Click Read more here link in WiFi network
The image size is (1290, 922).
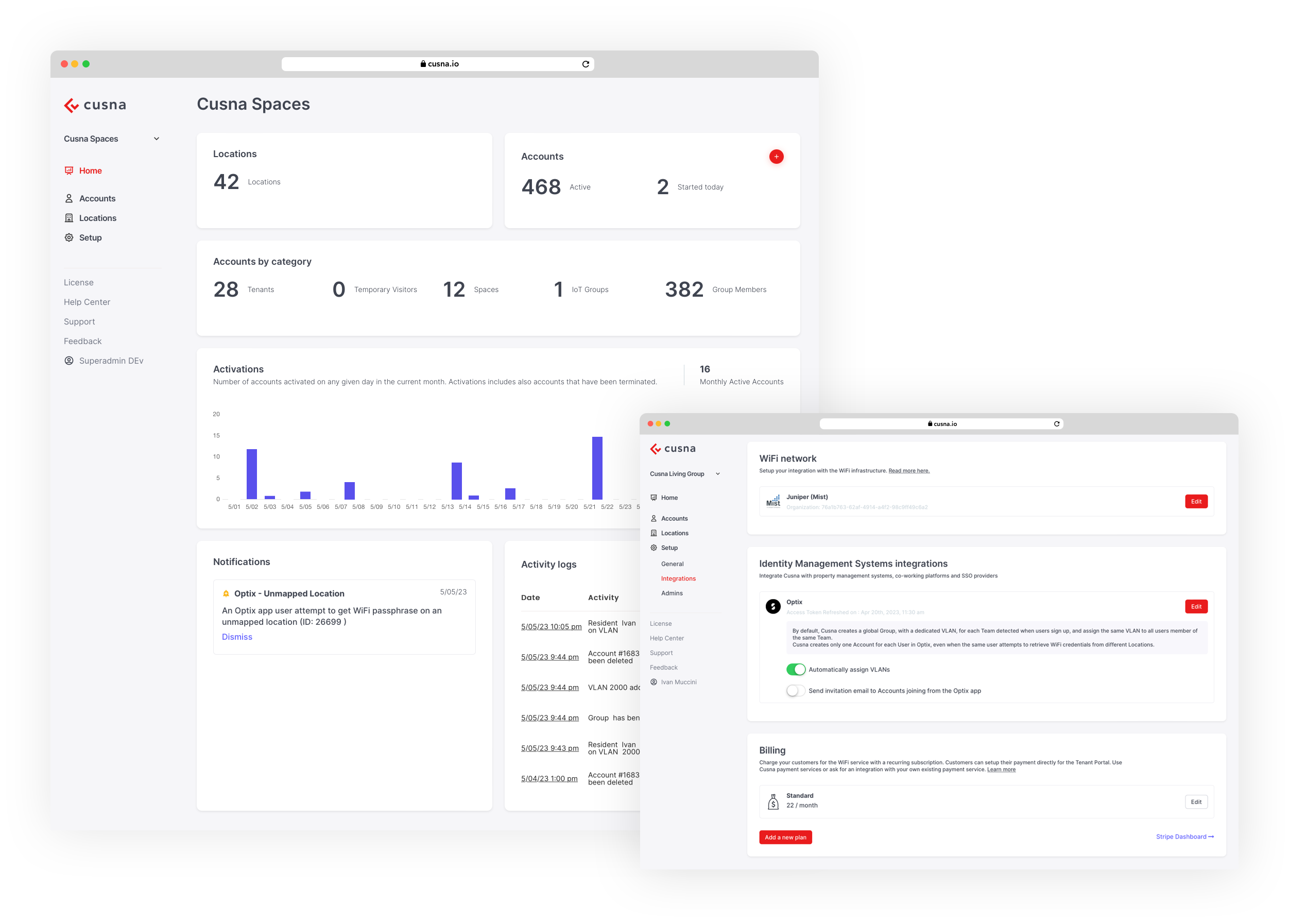pyautogui.click(x=908, y=471)
